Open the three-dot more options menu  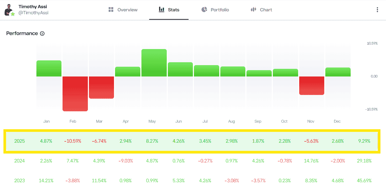click(x=377, y=10)
